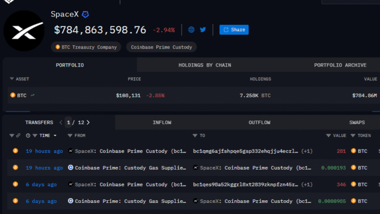Screen dimensions: 380x214
Task: Open the SpaceX website globe icon
Action: [x=191, y=30]
